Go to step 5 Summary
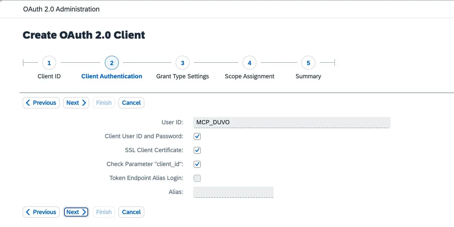 (x=308, y=63)
